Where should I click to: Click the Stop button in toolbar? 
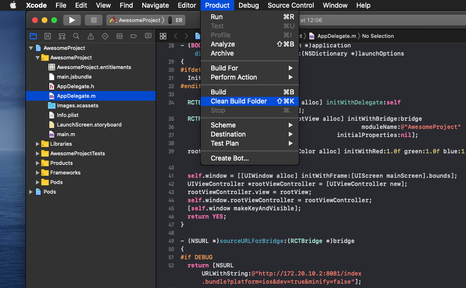coord(93,20)
